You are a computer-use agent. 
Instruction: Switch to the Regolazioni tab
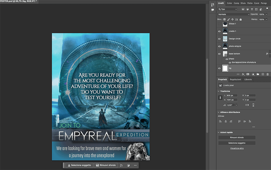235,80
